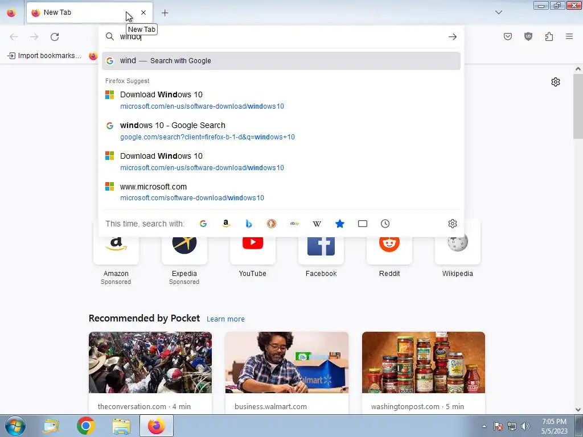Open Chrome from taskbar

pos(86,426)
